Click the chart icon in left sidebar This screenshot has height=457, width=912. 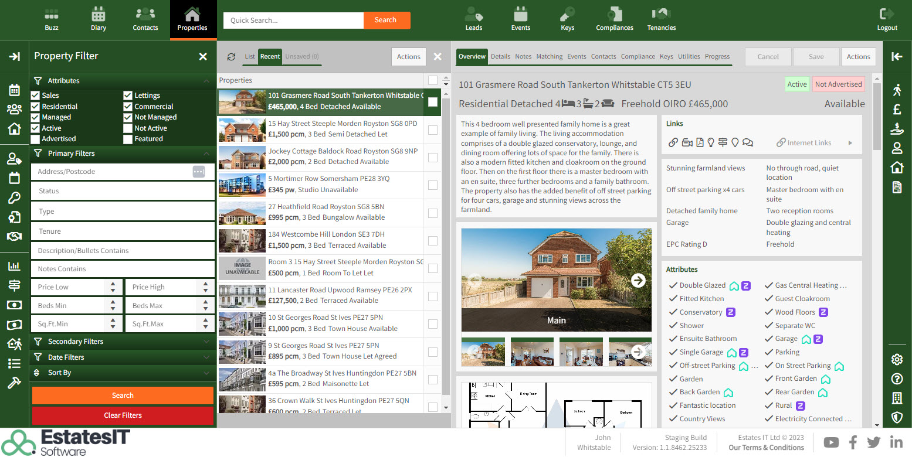14,266
